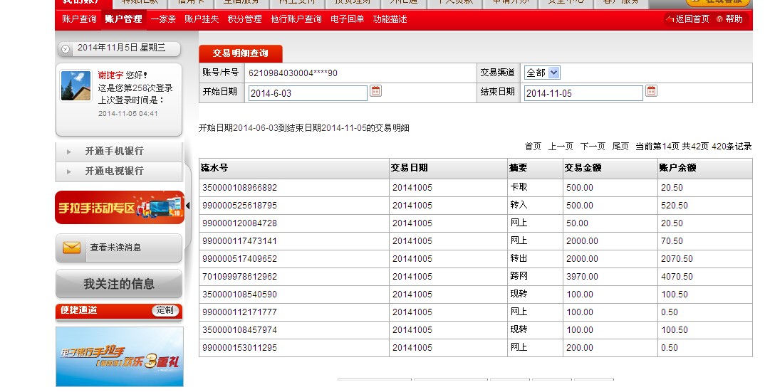
Task: Open 账户查询 menu item
Action: pyautogui.click(x=78, y=19)
